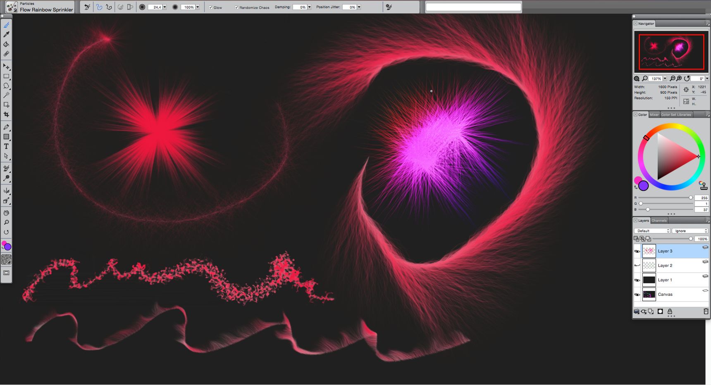Image resolution: width=711 pixels, height=385 pixels.
Task: Create a layer mask icon
Action: coord(660,311)
